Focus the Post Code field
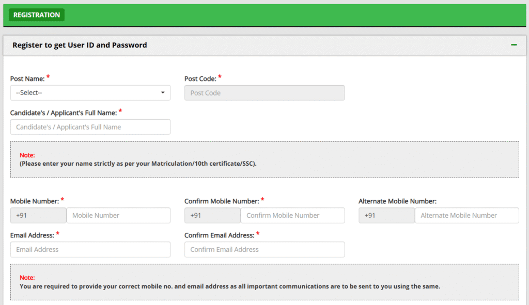The image size is (529, 305). pyautogui.click(x=264, y=93)
